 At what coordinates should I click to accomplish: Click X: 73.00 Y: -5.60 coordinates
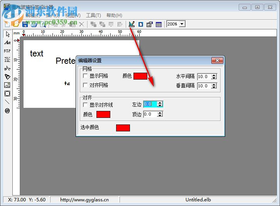coord(27,200)
